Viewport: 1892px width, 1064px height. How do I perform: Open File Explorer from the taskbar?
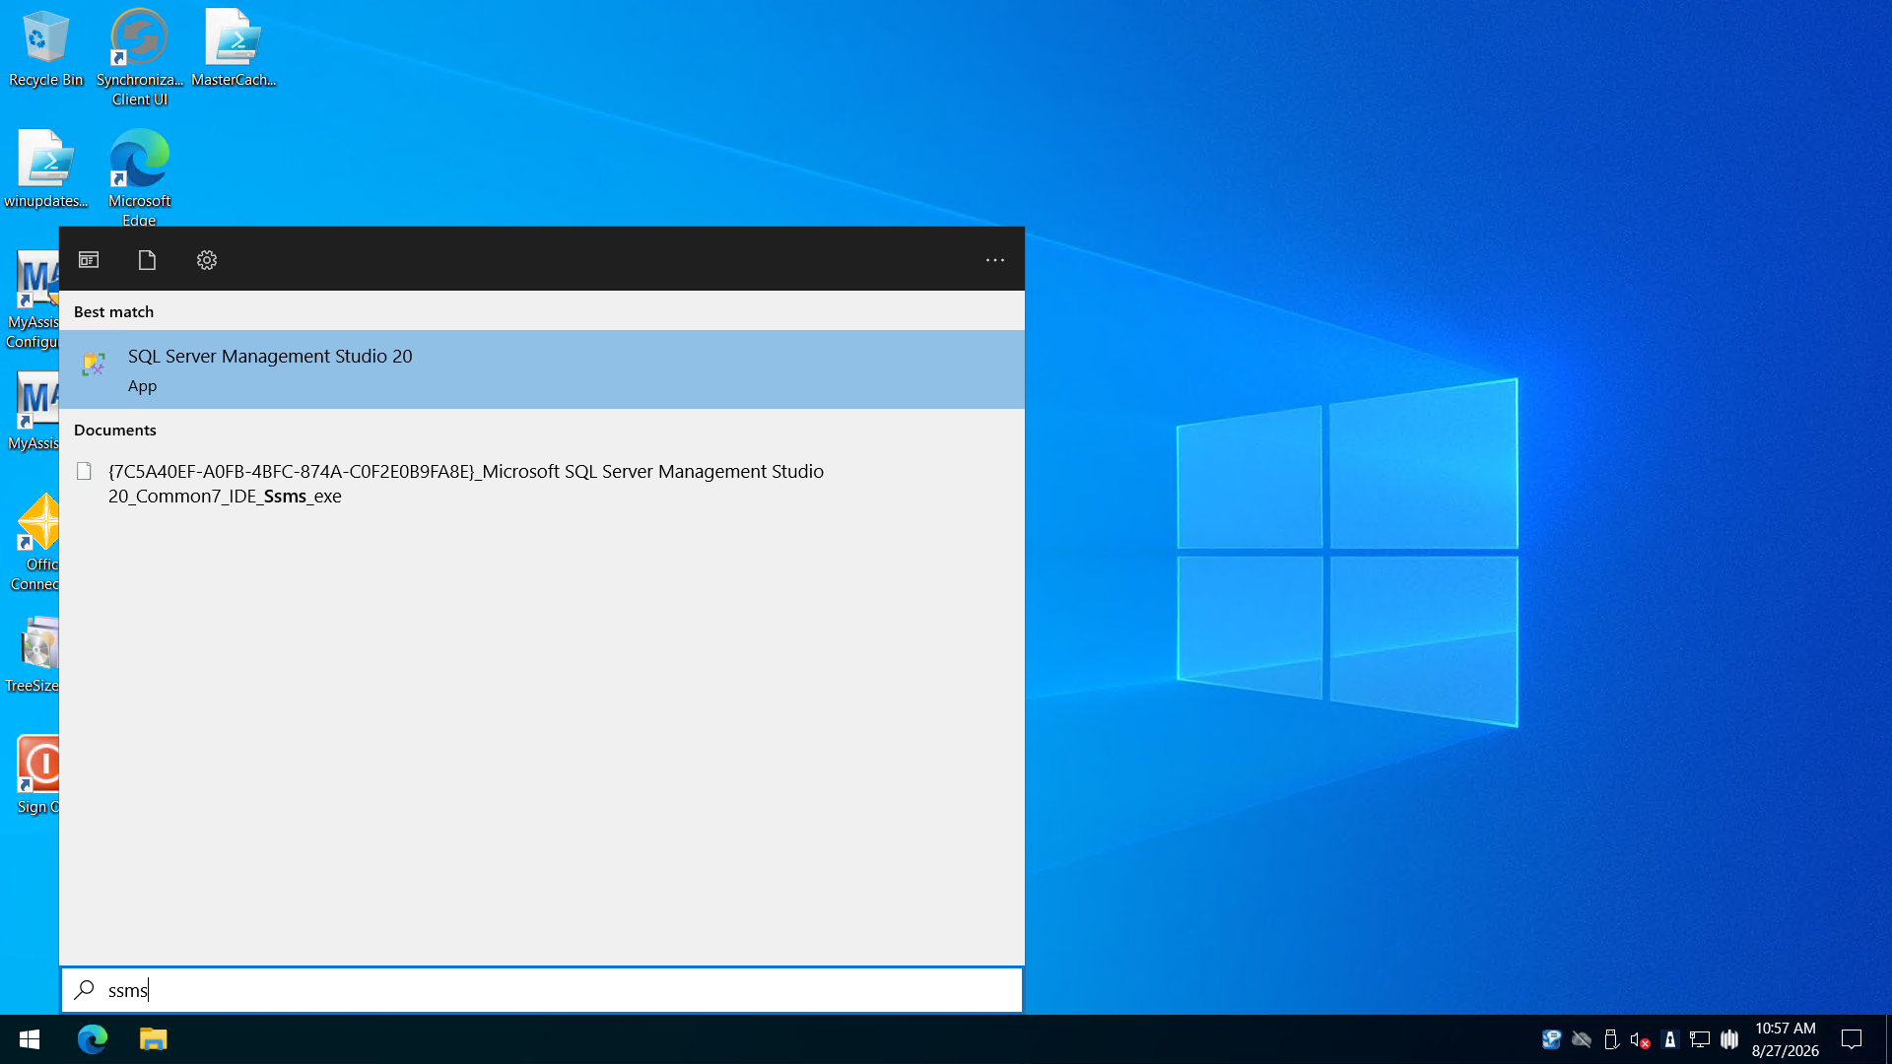pyautogui.click(x=154, y=1039)
